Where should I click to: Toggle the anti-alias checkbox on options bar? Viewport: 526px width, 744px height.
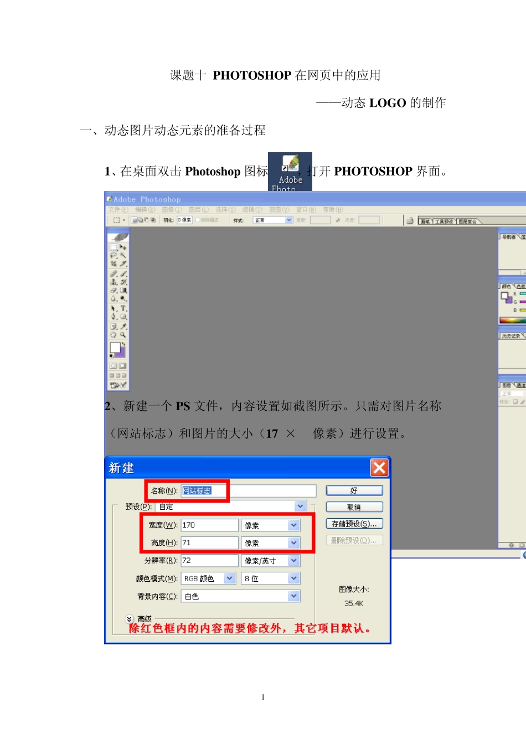click(198, 220)
